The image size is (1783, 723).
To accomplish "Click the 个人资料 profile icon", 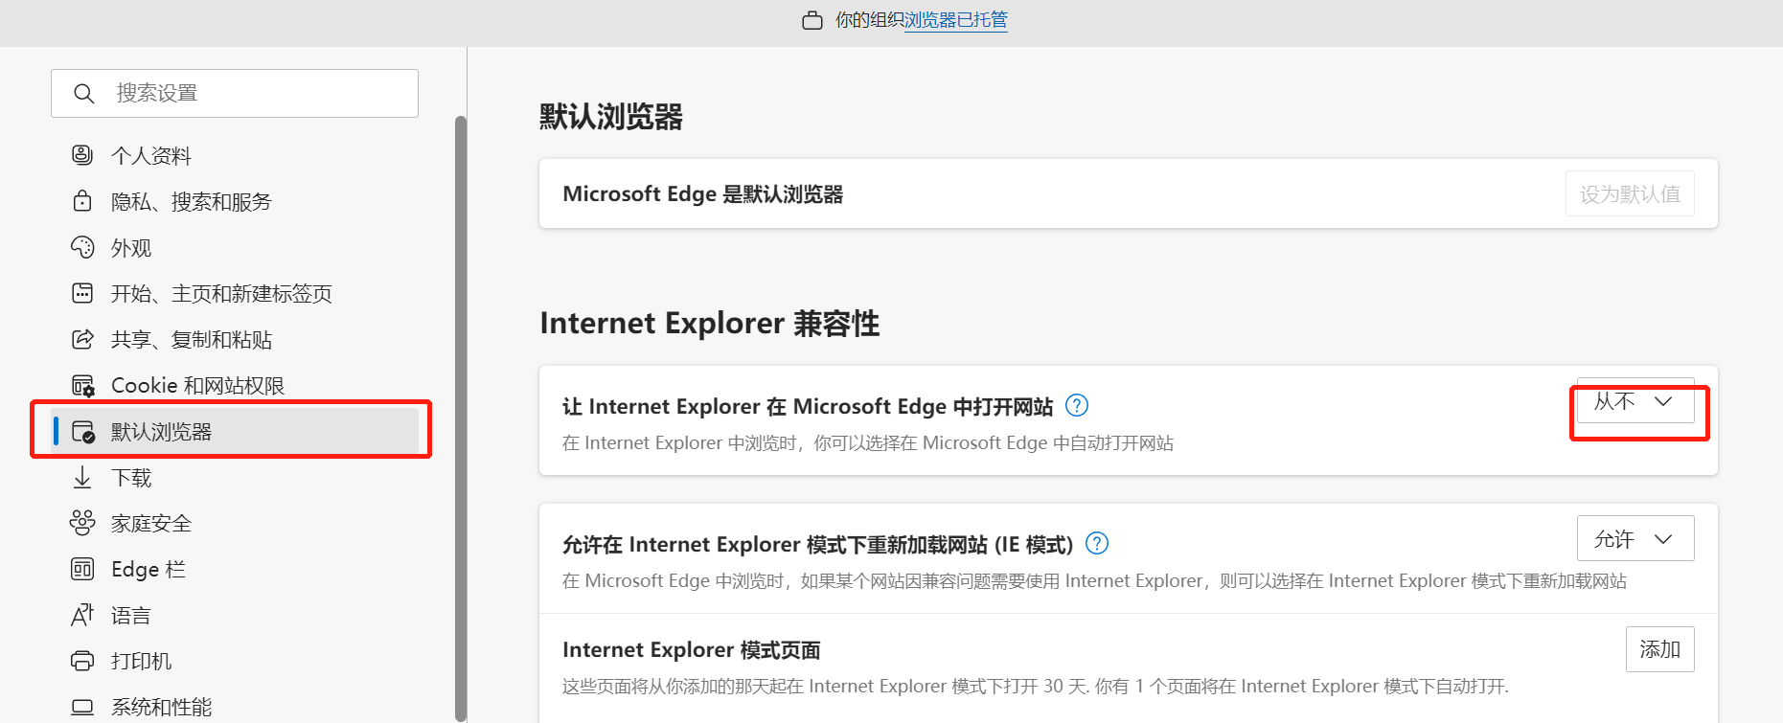I will [82, 155].
